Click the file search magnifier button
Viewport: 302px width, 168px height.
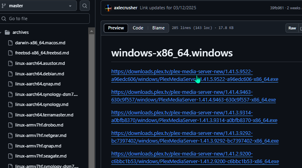85,6
